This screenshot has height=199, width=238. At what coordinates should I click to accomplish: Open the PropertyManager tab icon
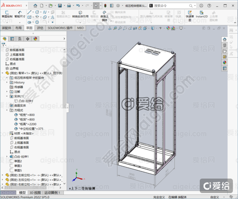(x=12, y=39)
